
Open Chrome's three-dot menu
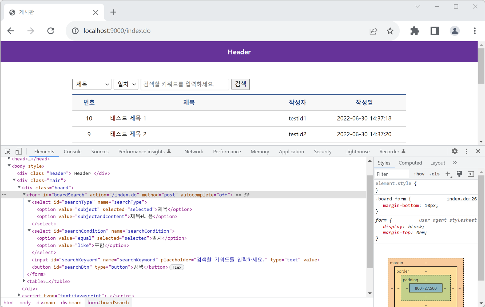[475, 31]
